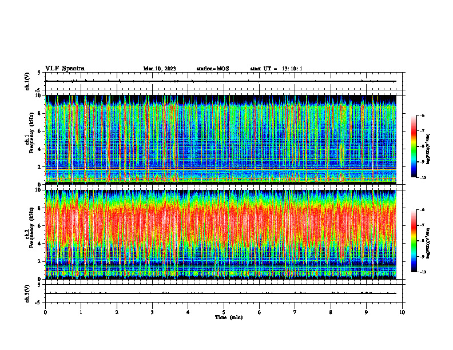Click the "Time (min)" axis title

(229, 317)
